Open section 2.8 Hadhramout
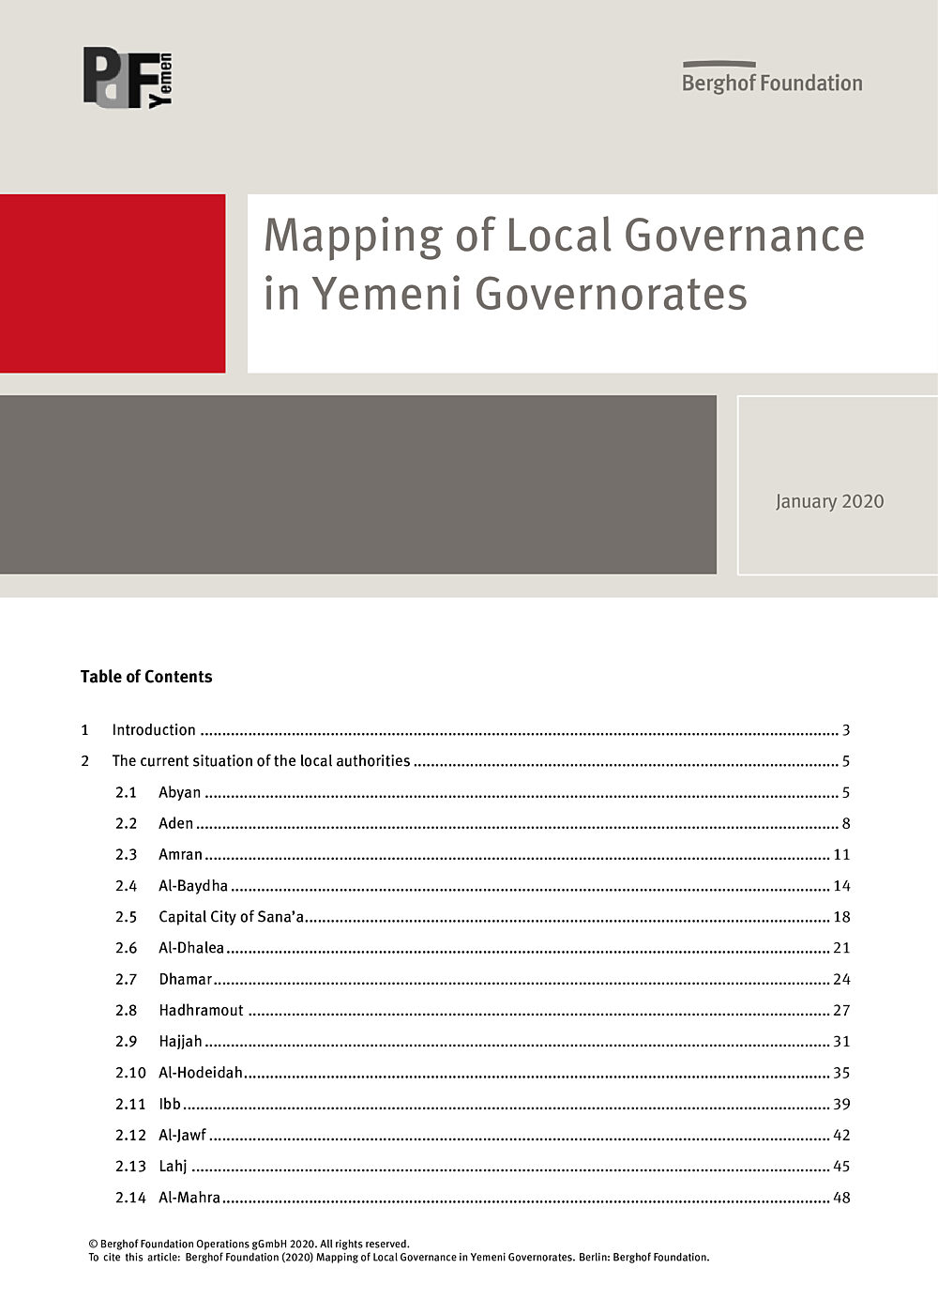This screenshot has height=1314, width=938. (482, 1010)
